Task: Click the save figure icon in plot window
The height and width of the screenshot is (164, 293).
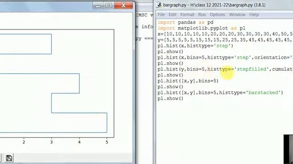Action: tap(9, 158)
